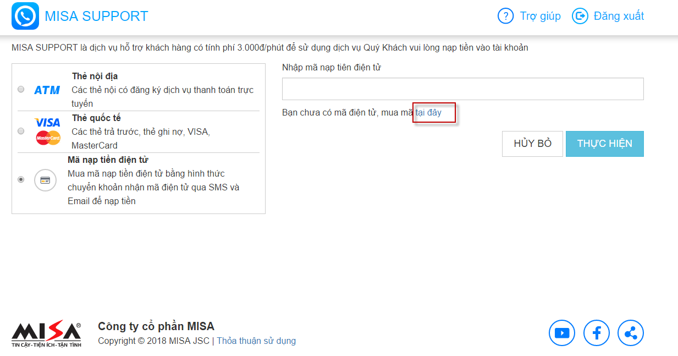Select the Thẻ quốc tế radio button
The image size is (678, 356).
click(x=21, y=131)
